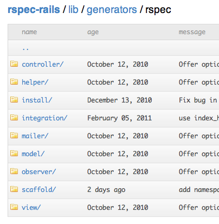Click the 'add namespa' commit message
Screen dimensions: 219x224
[199, 190]
